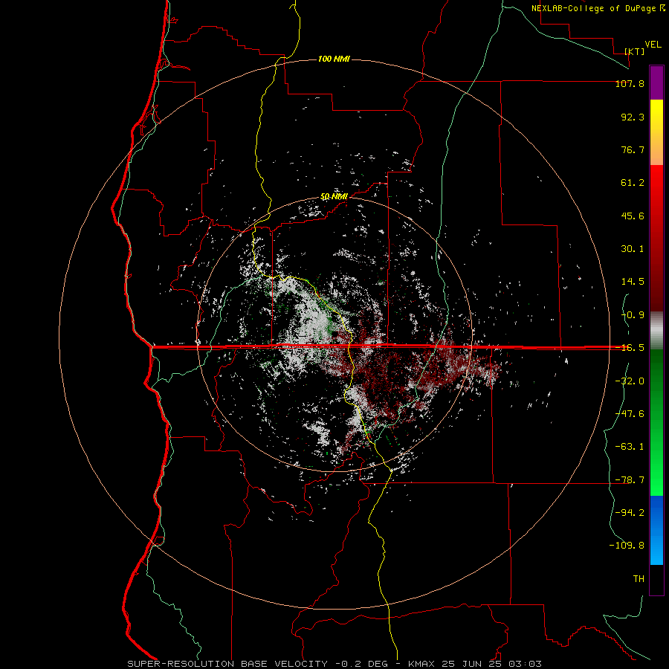Click the [KT] units label
This screenshot has width=669, height=669.
pos(635,51)
